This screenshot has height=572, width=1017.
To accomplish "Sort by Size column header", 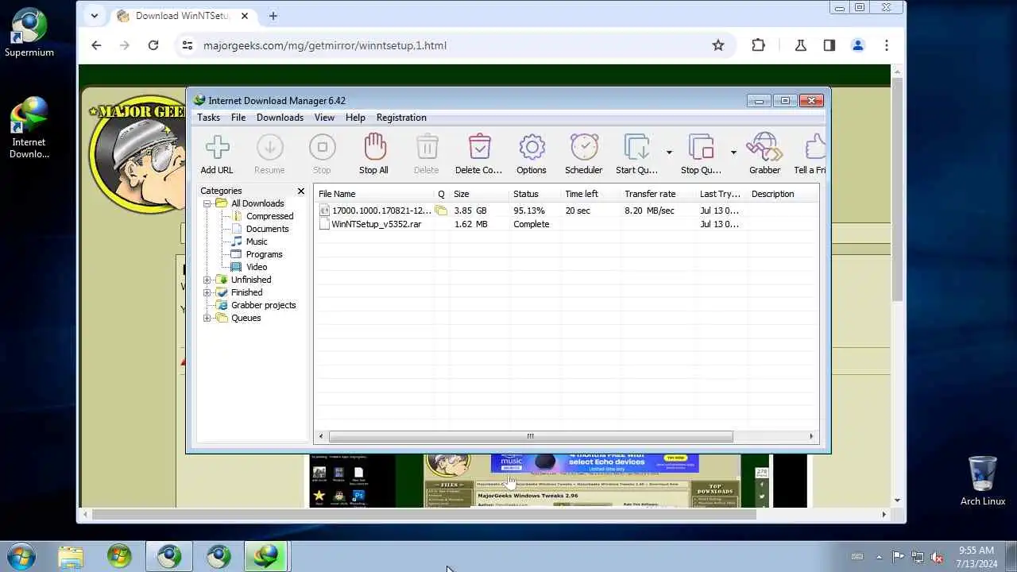I will pos(479,194).
